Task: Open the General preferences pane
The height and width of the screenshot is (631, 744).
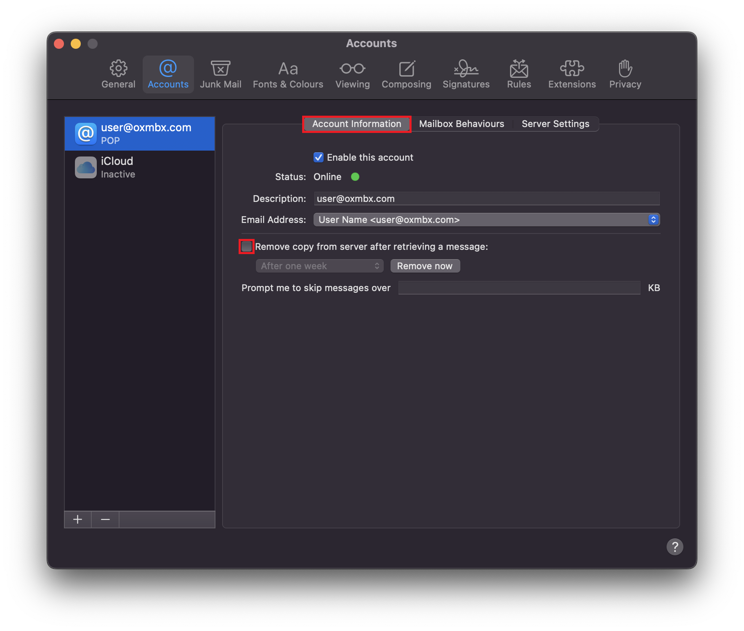Action: pyautogui.click(x=118, y=74)
